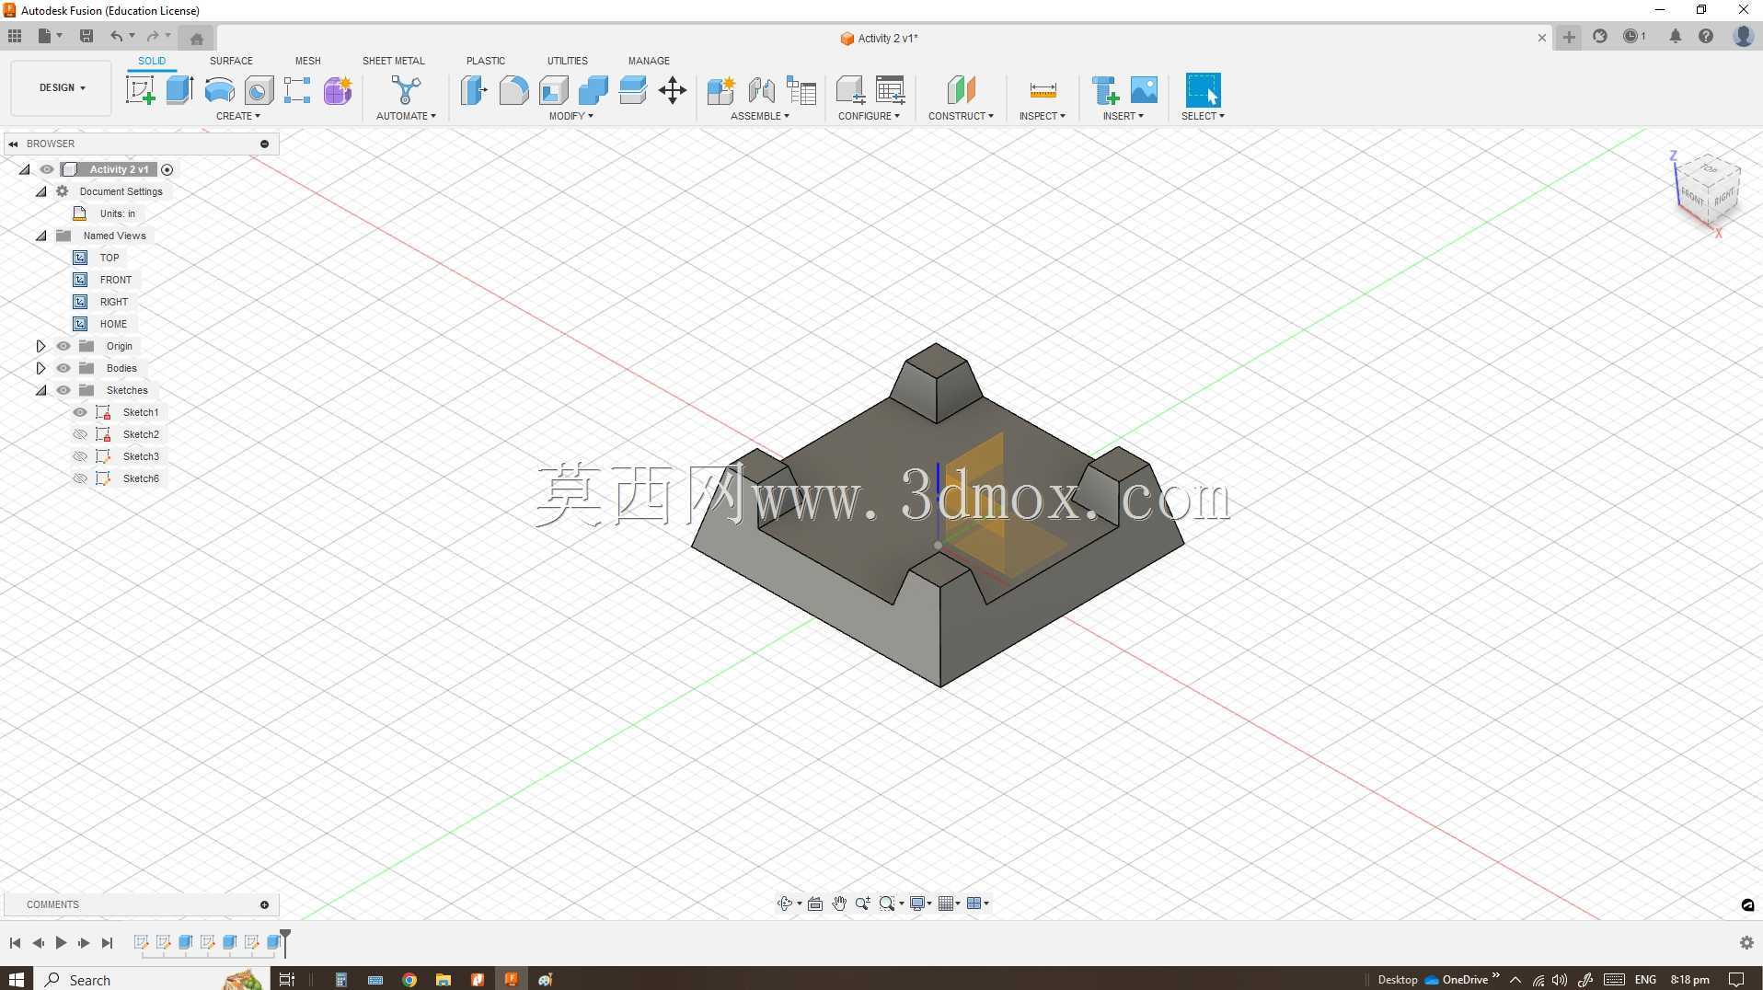Hide Sketch1 using its eye icon
Image resolution: width=1763 pixels, height=990 pixels.
click(x=80, y=412)
